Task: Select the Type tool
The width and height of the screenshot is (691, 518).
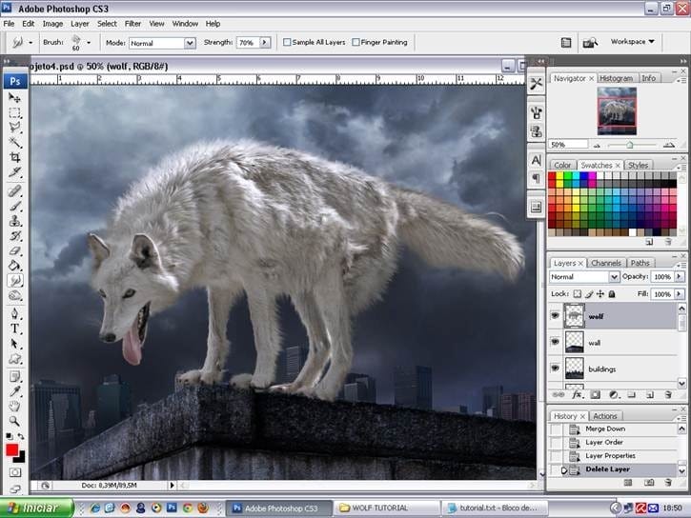Action: pos(15,329)
